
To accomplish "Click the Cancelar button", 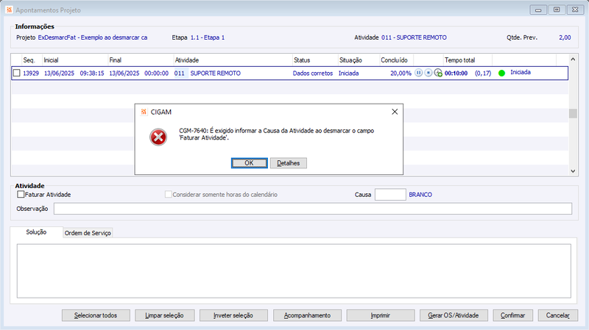I will click(x=558, y=315).
